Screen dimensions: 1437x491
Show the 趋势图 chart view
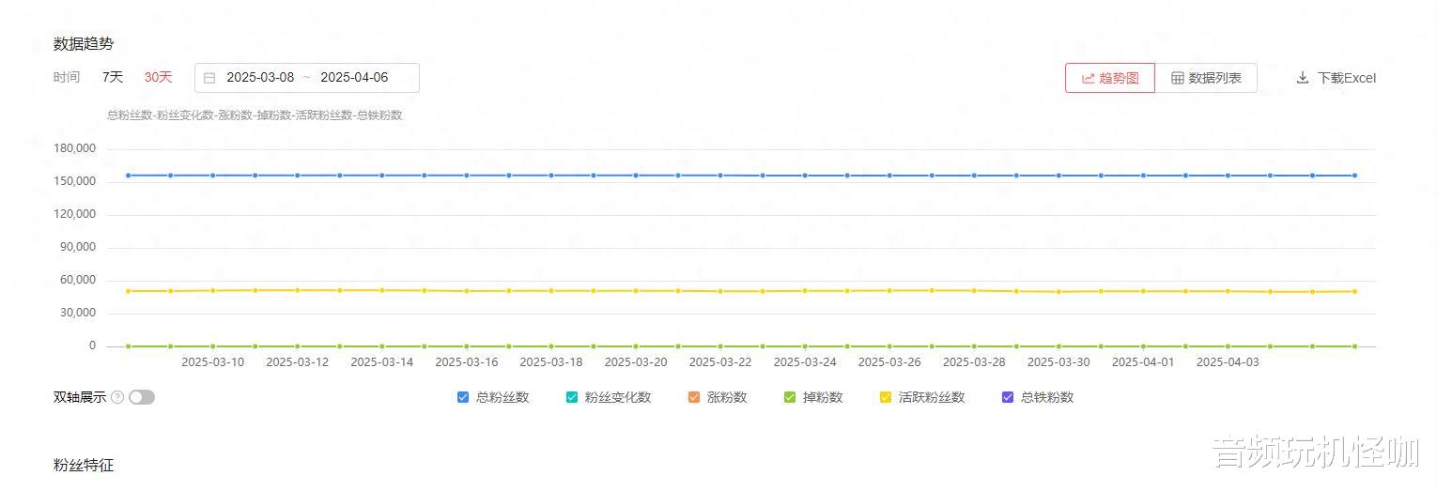tap(1110, 78)
